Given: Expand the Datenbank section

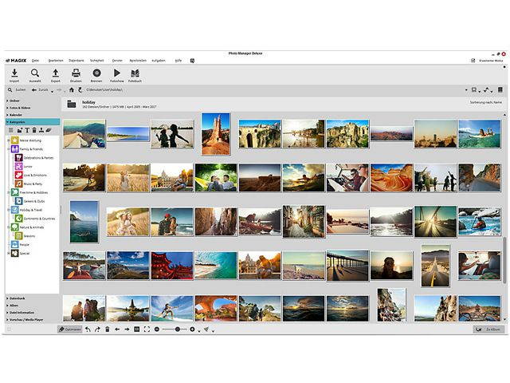Looking at the screenshot, I should tap(33, 298).
